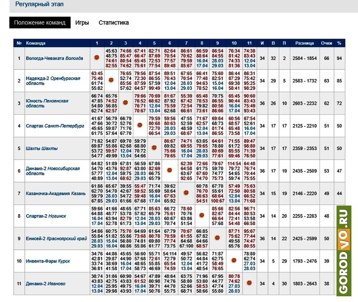Click the № column header

19,43
